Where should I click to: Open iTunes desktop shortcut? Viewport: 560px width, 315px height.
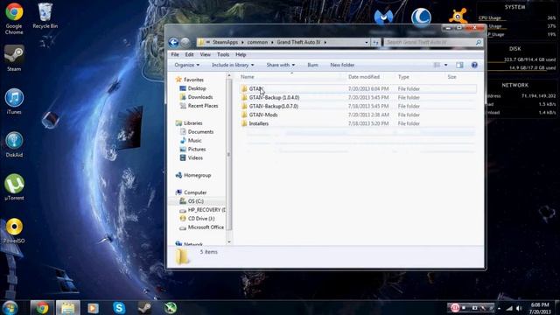14,101
